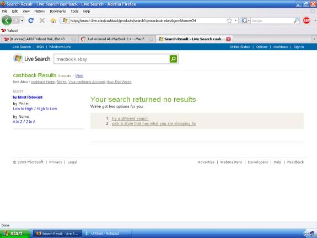Click the MSN link
Screen dimensions: 317x238
coord(40,47)
